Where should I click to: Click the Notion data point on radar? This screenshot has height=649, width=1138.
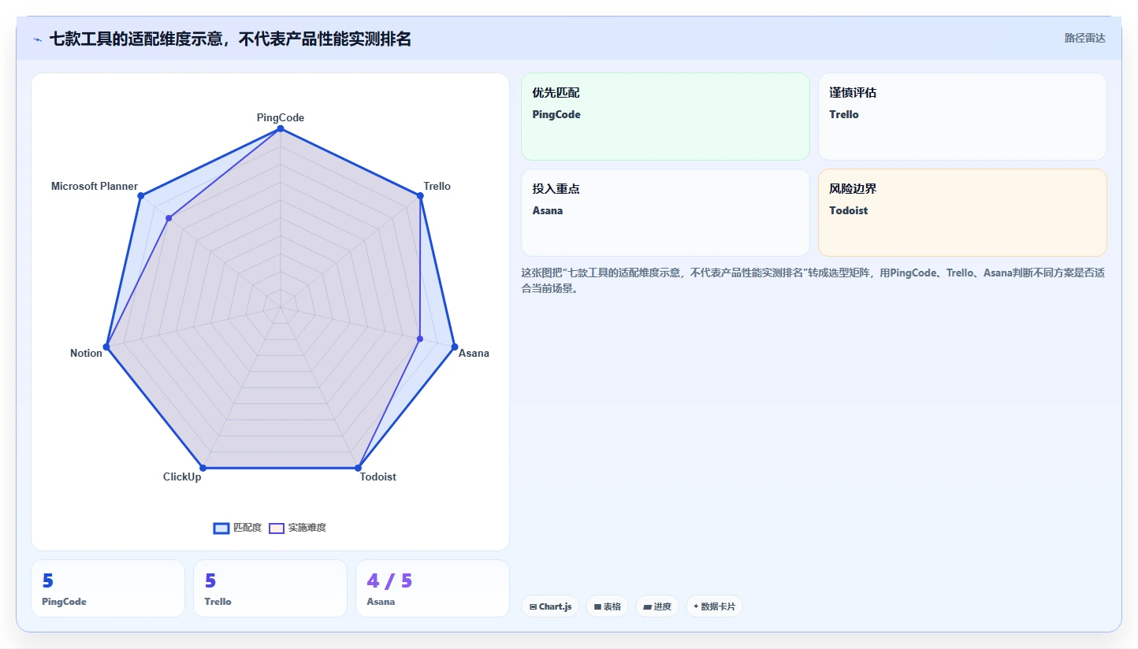106,347
